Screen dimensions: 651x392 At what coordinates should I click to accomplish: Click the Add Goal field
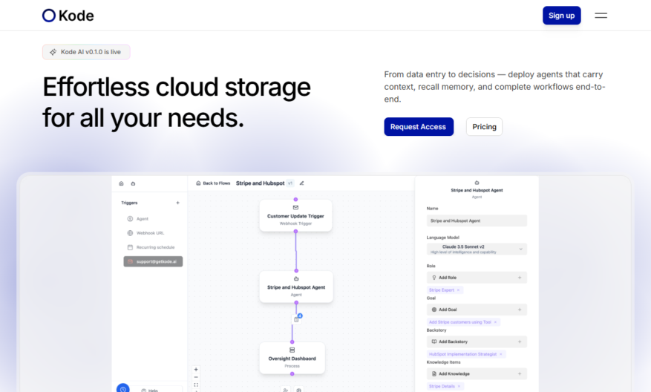pos(477,310)
